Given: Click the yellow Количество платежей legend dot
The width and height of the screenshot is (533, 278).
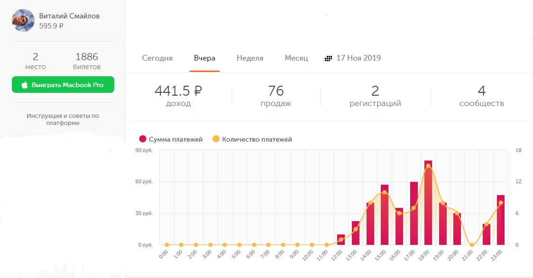Looking at the screenshot, I should click(x=216, y=139).
